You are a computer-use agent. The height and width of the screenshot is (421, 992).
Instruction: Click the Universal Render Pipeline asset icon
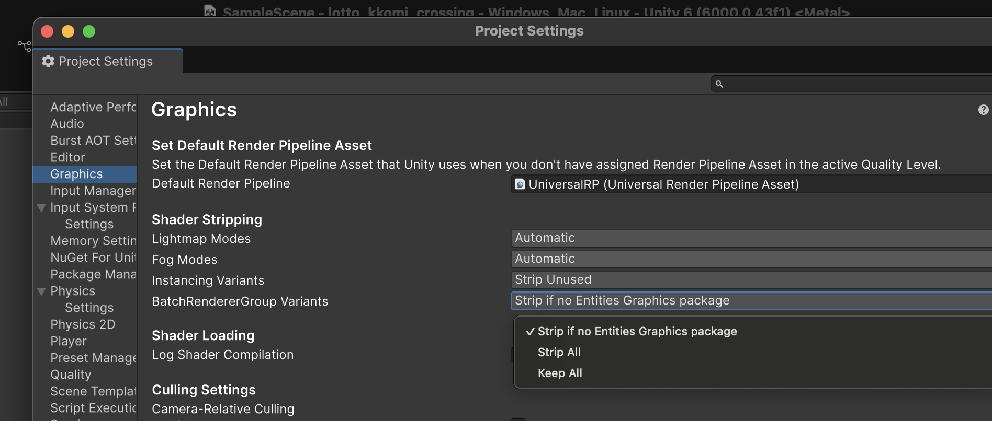pyautogui.click(x=520, y=184)
